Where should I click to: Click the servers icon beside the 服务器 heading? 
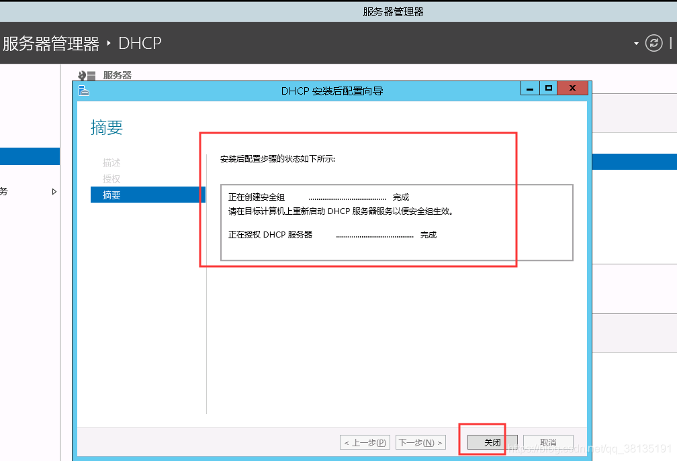point(81,75)
